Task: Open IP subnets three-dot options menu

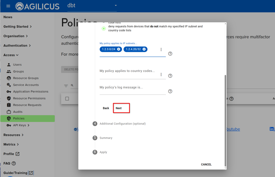Action: [161, 49]
